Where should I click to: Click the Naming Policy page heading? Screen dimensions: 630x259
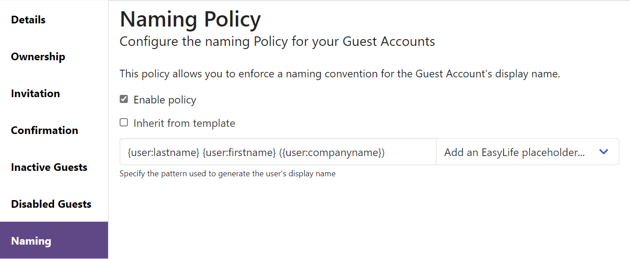190,19
